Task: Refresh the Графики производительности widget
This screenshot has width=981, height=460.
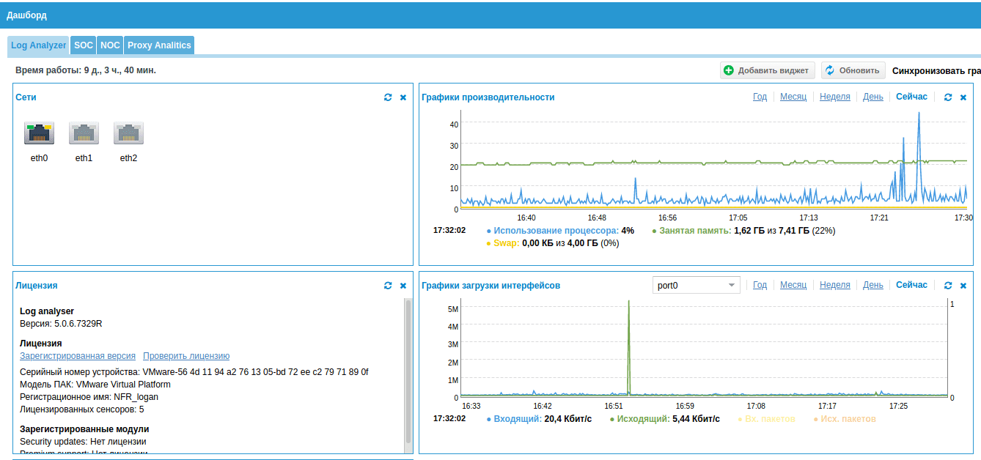Action: click(x=948, y=97)
